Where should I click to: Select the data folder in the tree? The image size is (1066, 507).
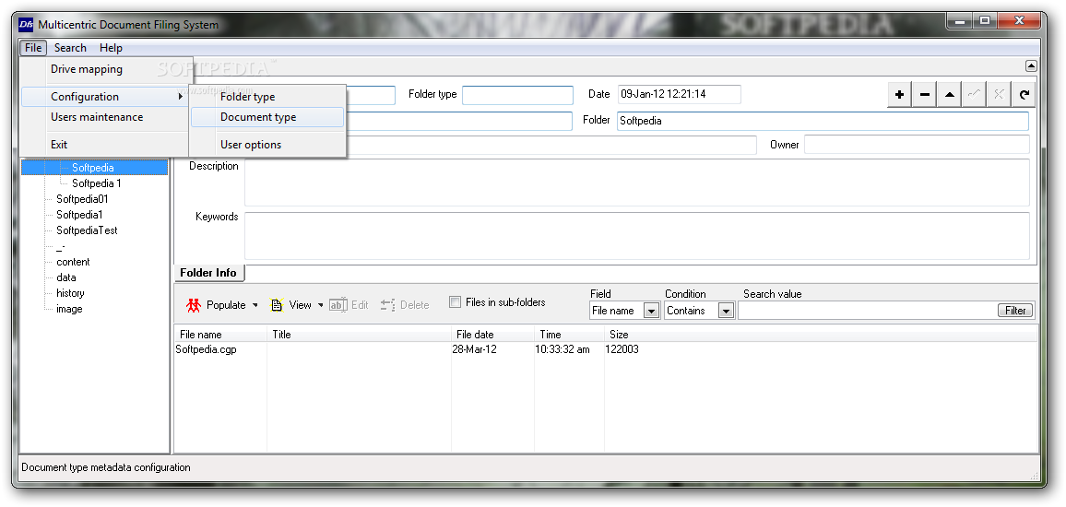point(66,277)
